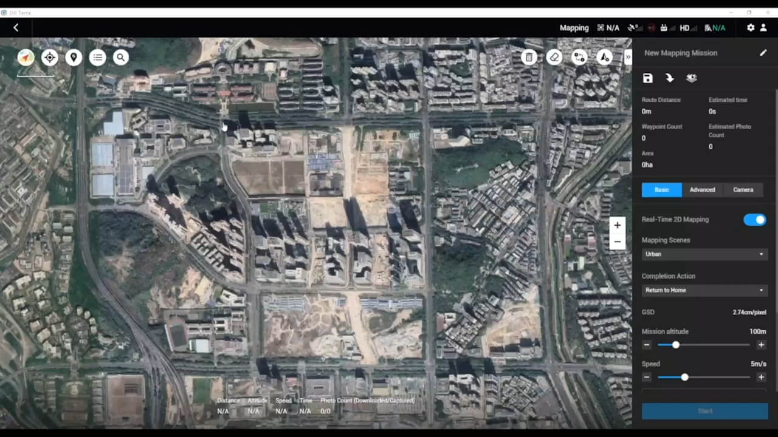Screen dimensions: 778x437
Task: Center map on aircraft location
Action: pos(49,57)
